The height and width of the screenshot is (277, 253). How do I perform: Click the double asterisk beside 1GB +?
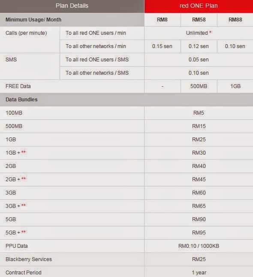coord(24,152)
